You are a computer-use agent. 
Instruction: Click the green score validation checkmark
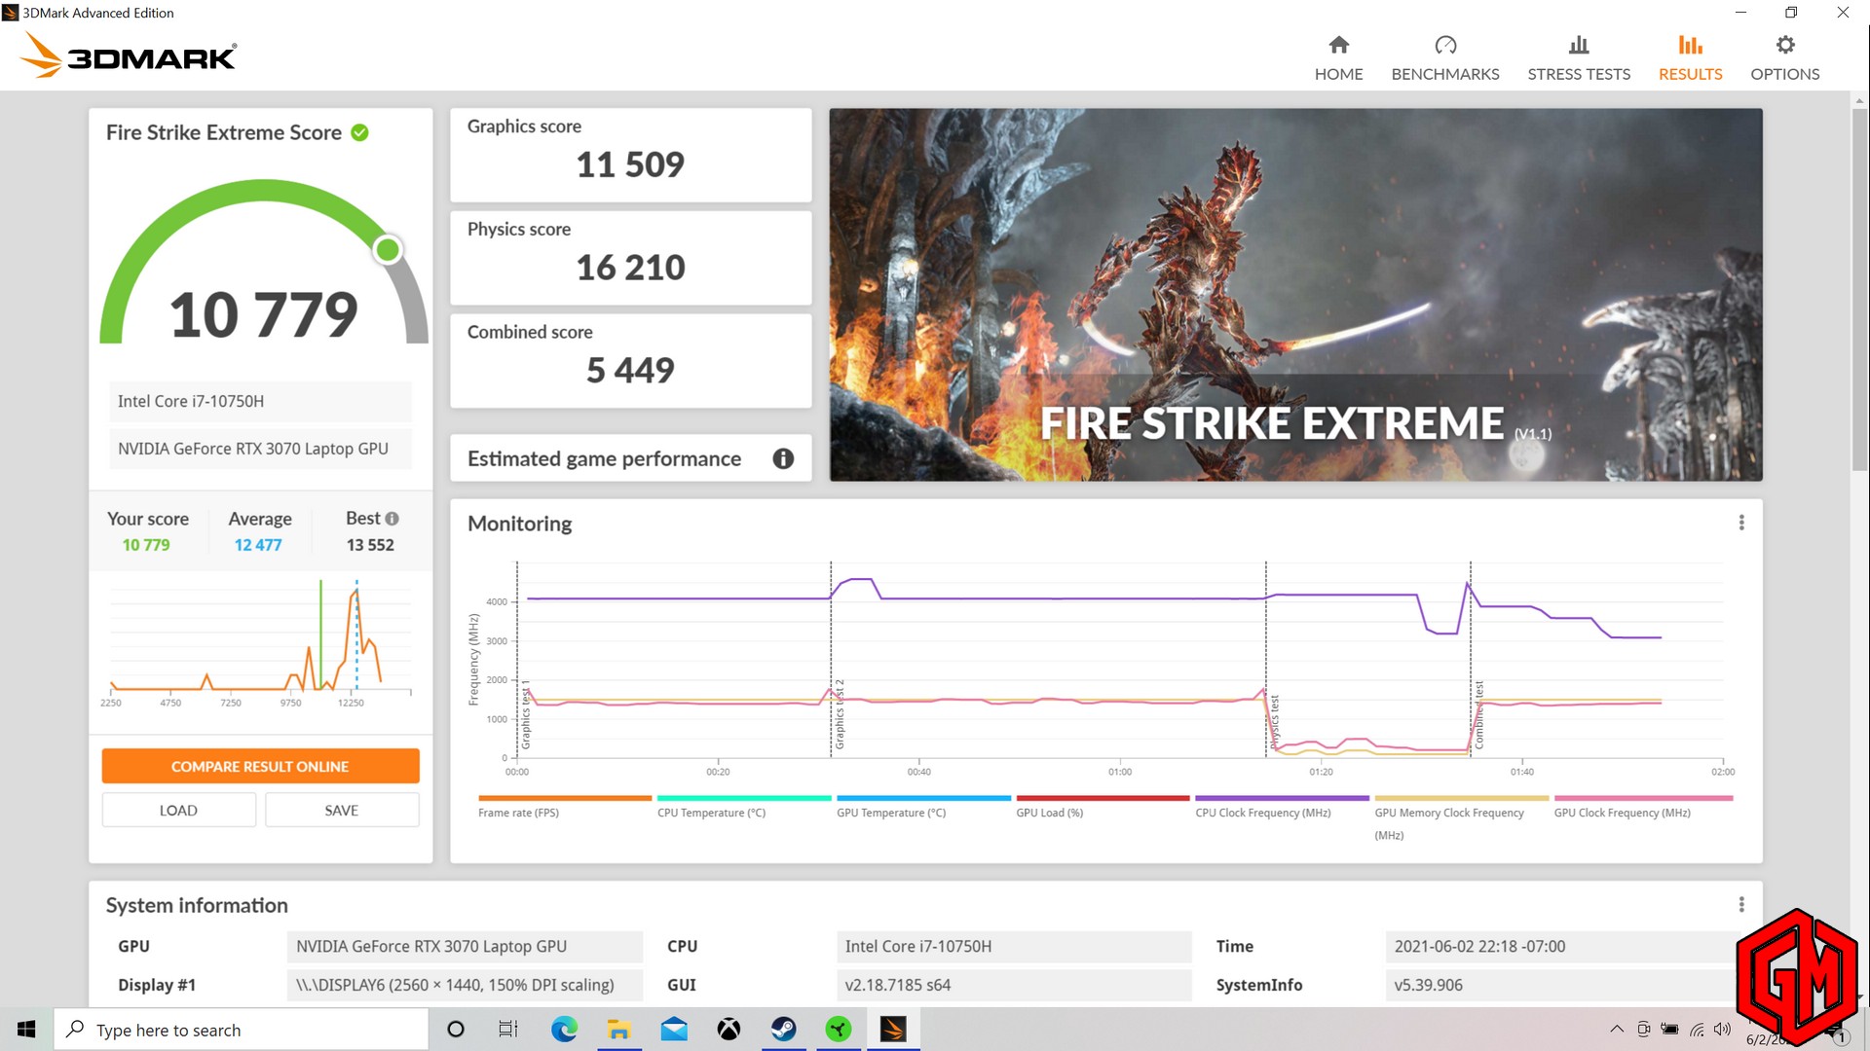(359, 132)
